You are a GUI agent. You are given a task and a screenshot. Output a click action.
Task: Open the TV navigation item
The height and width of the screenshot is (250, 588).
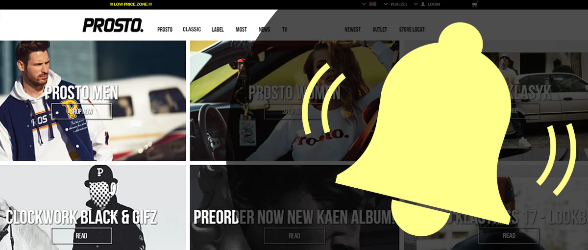[x=285, y=29]
